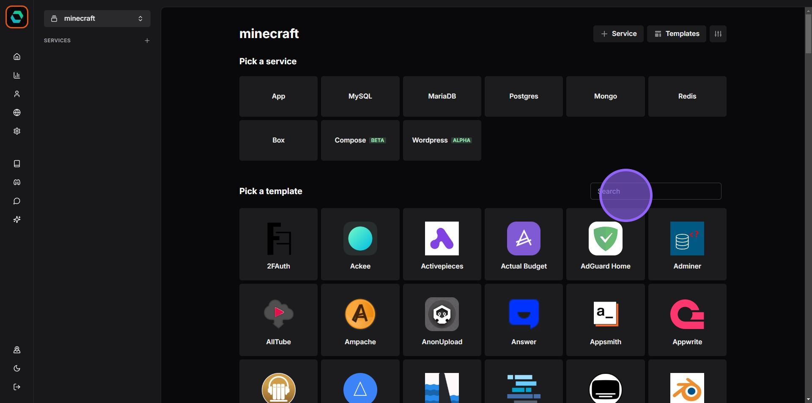
Task: Open the bar chart monitoring icon
Action: click(x=17, y=75)
